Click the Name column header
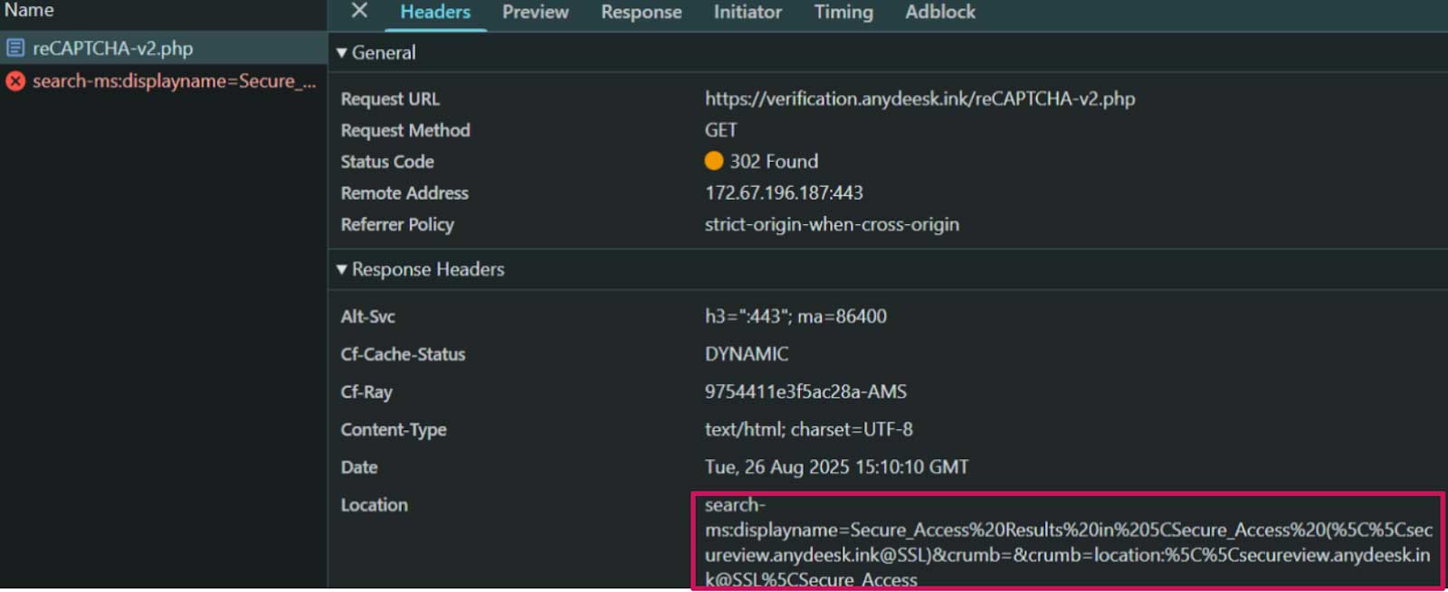The width and height of the screenshot is (1448, 592). pyautogui.click(x=29, y=10)
